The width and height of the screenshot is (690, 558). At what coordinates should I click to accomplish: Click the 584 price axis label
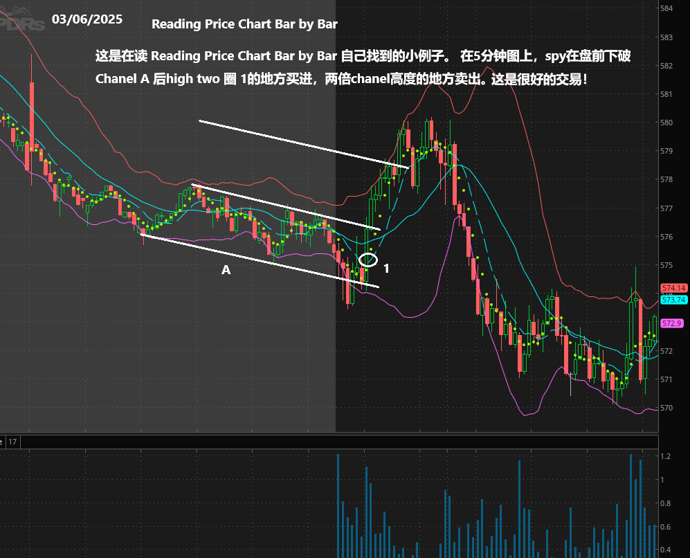click(x=666, y=9)
